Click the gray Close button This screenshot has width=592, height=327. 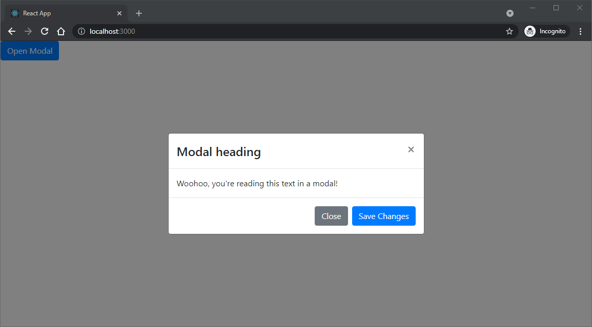coord(331,216)
